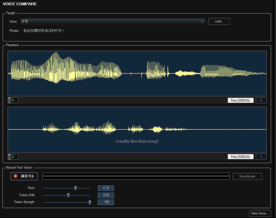Image resolution: width=276 pixels, height=218 pixels.
Task: Click inside the recorded voice waveform display
Action: coord(137,130)
